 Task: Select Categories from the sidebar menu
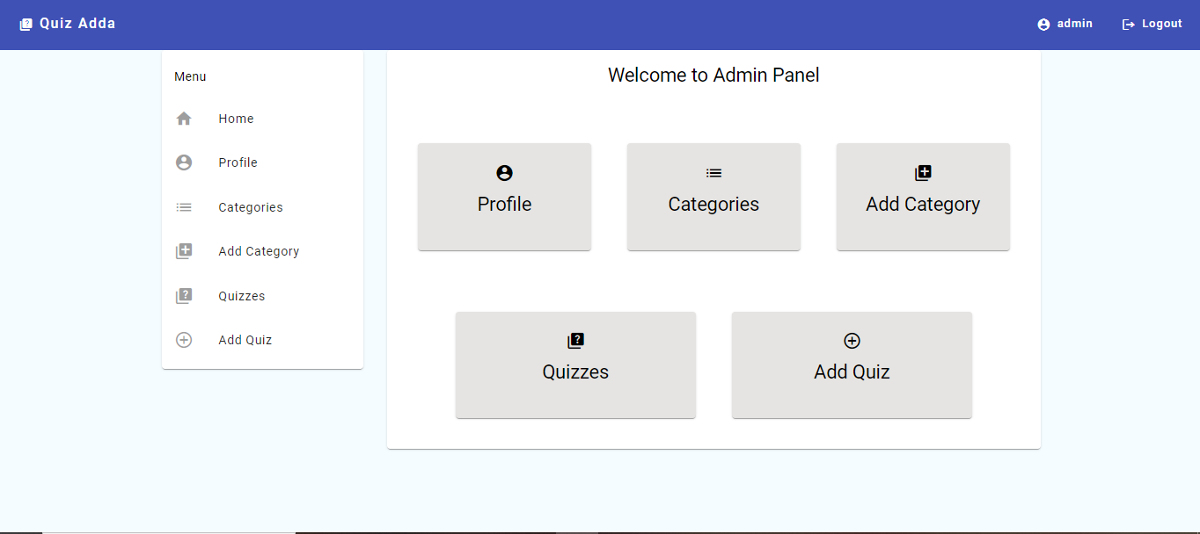pyautogui.click(x=250, y=206)
